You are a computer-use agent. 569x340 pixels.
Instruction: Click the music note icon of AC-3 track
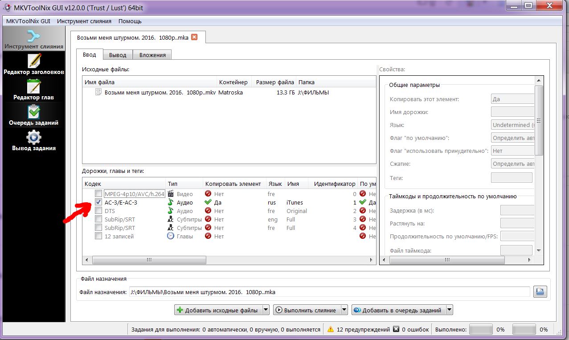(171, 202)
